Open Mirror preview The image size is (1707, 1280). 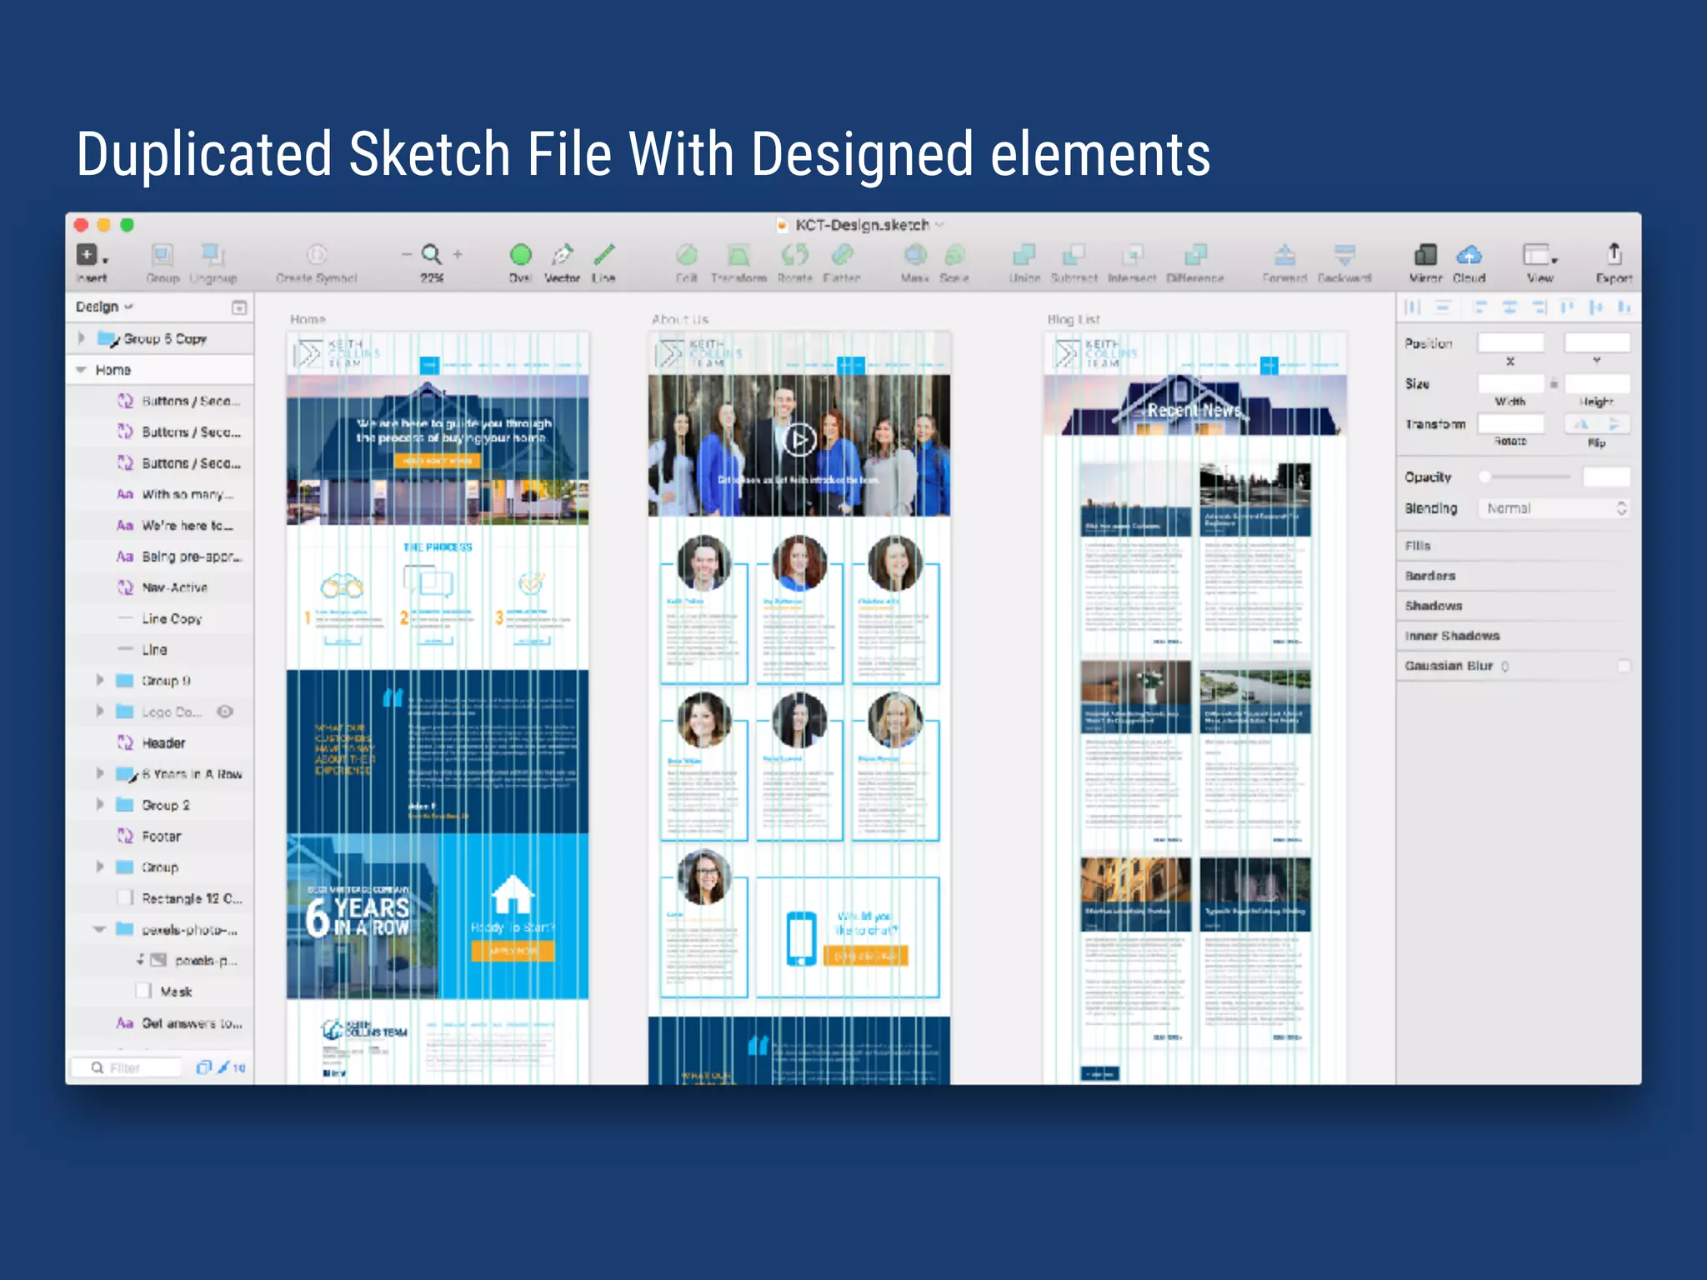(x=1425, y=254)
